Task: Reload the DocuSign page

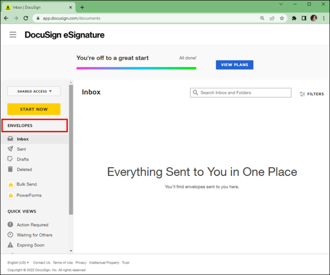Action: click(26, 18)
